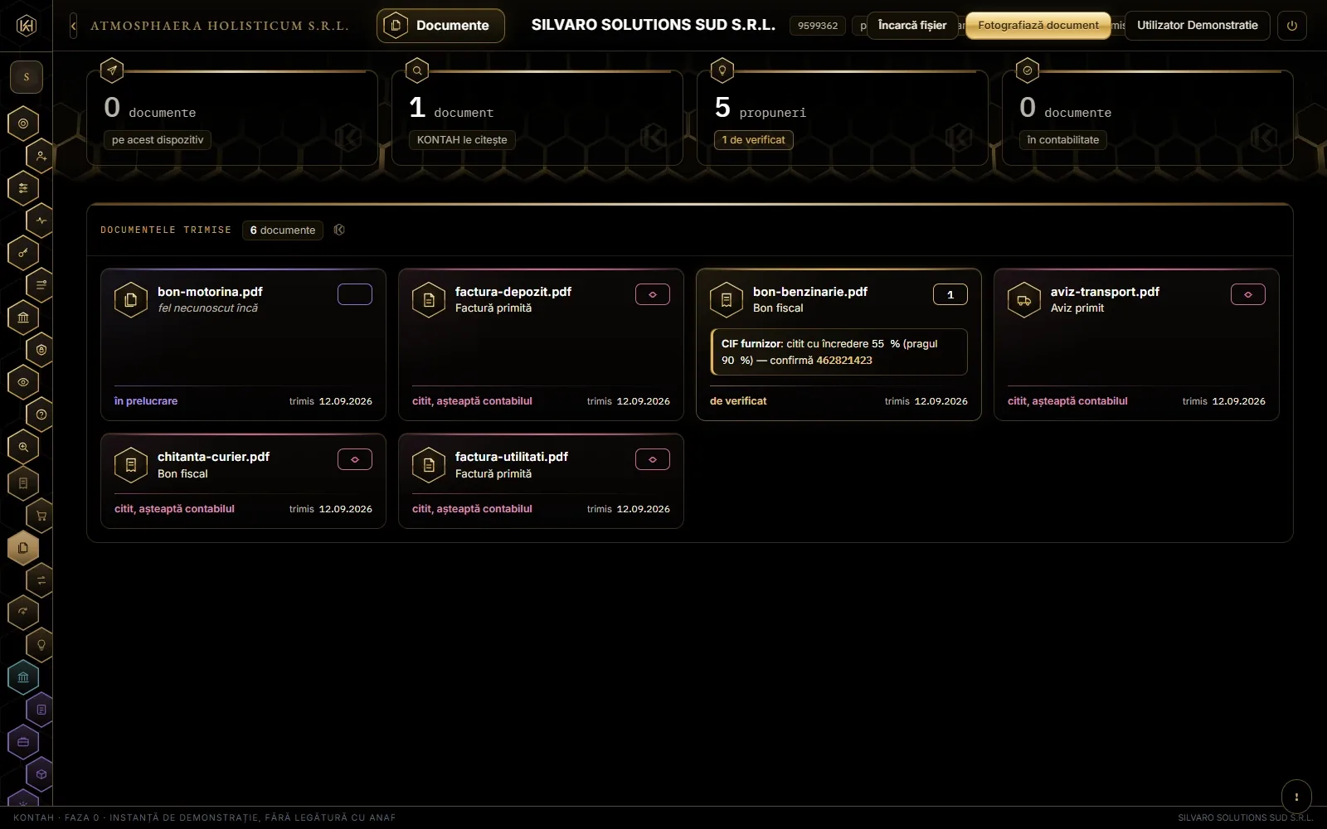Open the S company selector tile
Viewport: 1327px width, 829px height.
coord(27,77)
